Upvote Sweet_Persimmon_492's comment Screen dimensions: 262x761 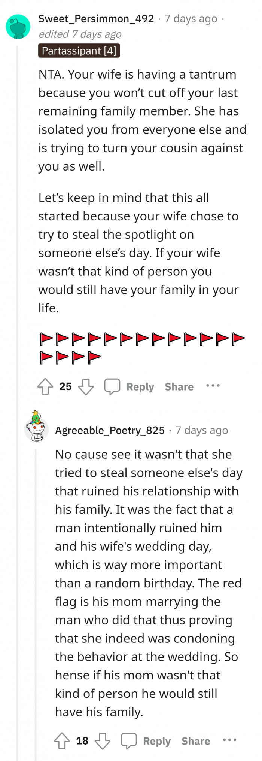45,386
